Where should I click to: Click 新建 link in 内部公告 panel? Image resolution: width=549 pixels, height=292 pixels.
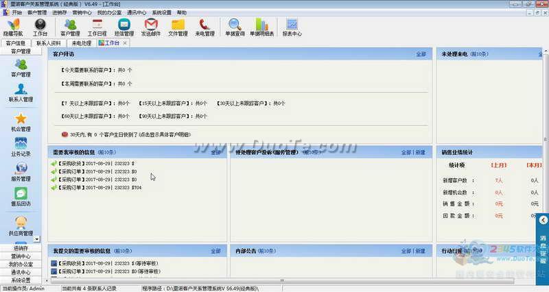(420, 251)
